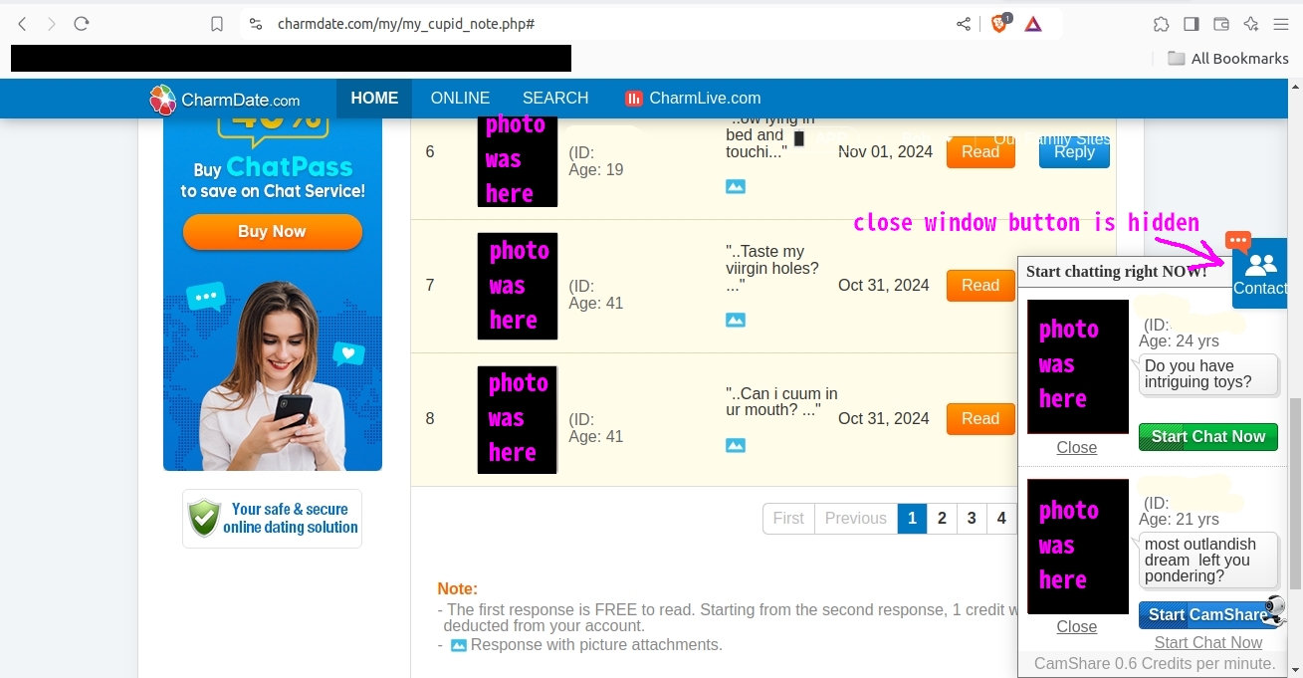Click the Buy Now button
1303x678 pixels.
271,231
